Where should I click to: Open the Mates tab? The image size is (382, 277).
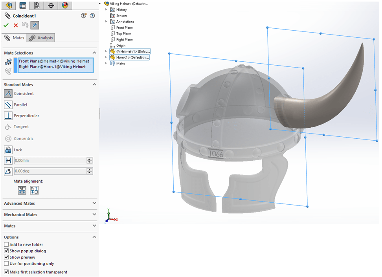tap(15, 38)
